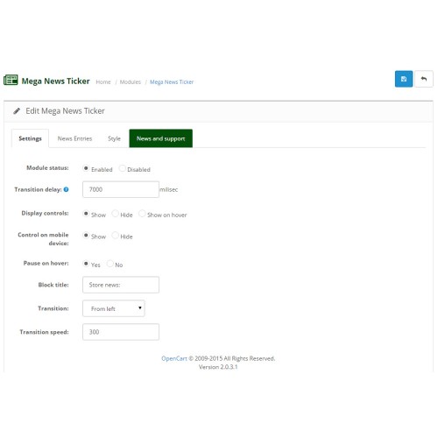Set Pause on hover to No
Viewport: 438px width, 438px height.
(x=109, y=264)
